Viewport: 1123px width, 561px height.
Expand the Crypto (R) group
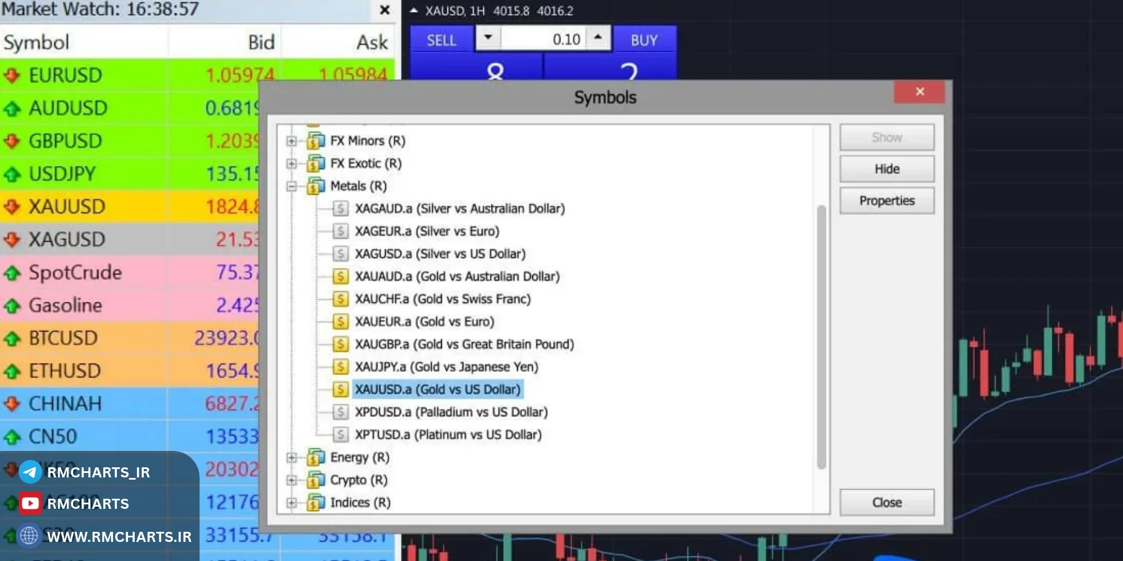coord(291,480)
